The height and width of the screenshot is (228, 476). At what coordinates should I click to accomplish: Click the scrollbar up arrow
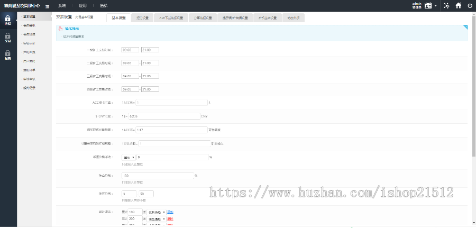click(474, 14)
